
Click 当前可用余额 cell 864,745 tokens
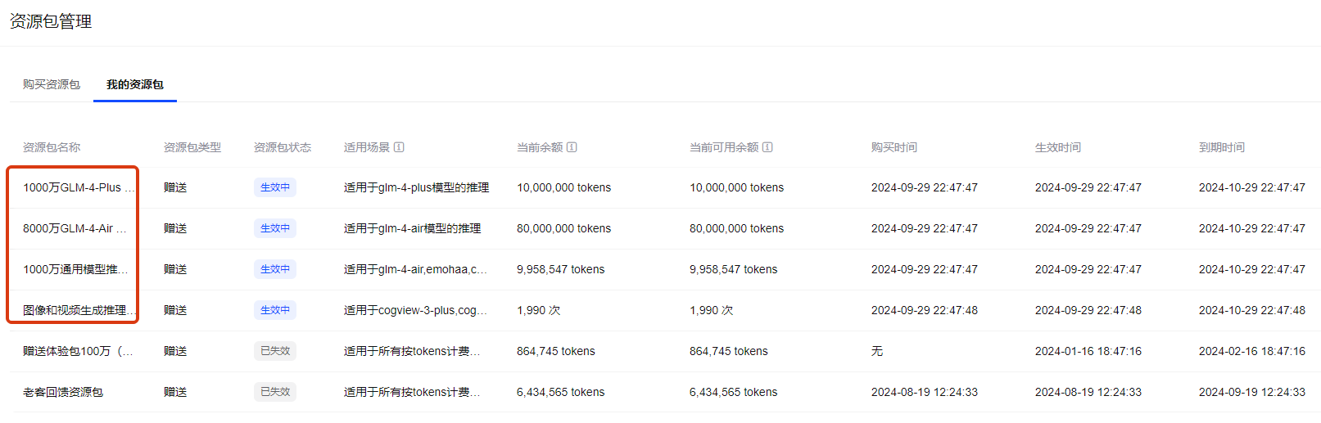[x=729, y=351]
